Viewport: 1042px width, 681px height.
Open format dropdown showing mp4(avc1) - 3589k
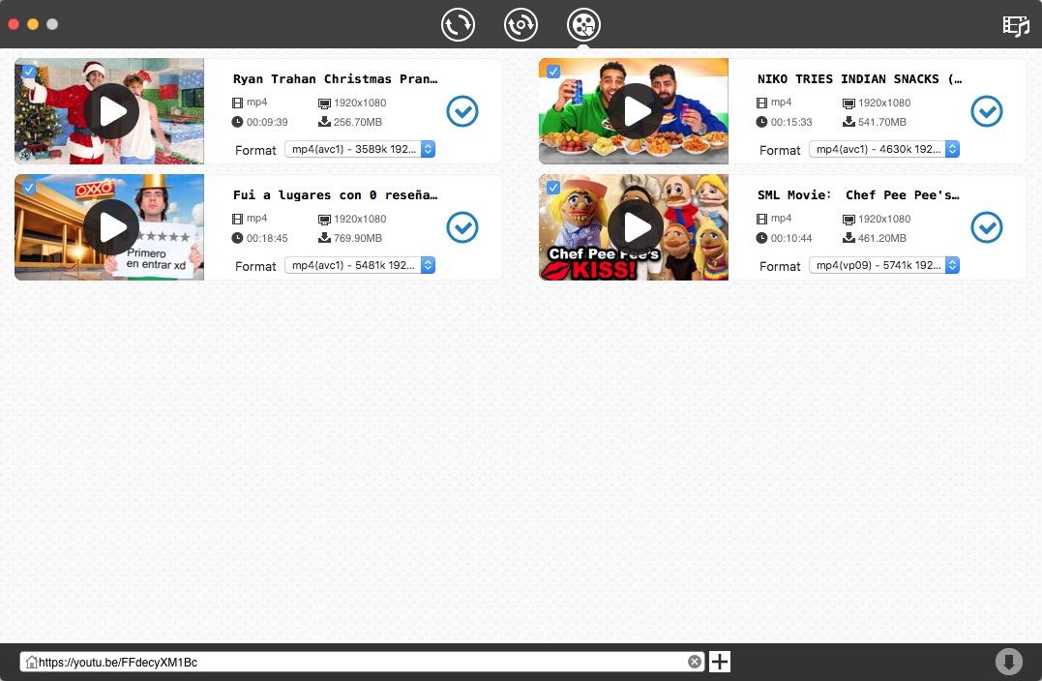360,150
